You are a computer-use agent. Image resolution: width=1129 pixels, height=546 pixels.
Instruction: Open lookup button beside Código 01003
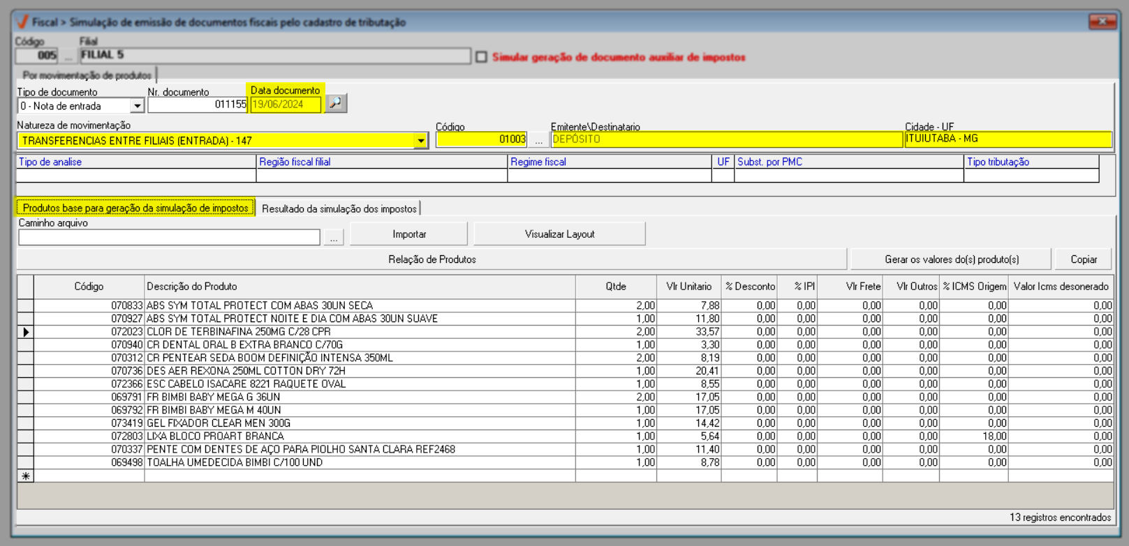tap(538, 140)
